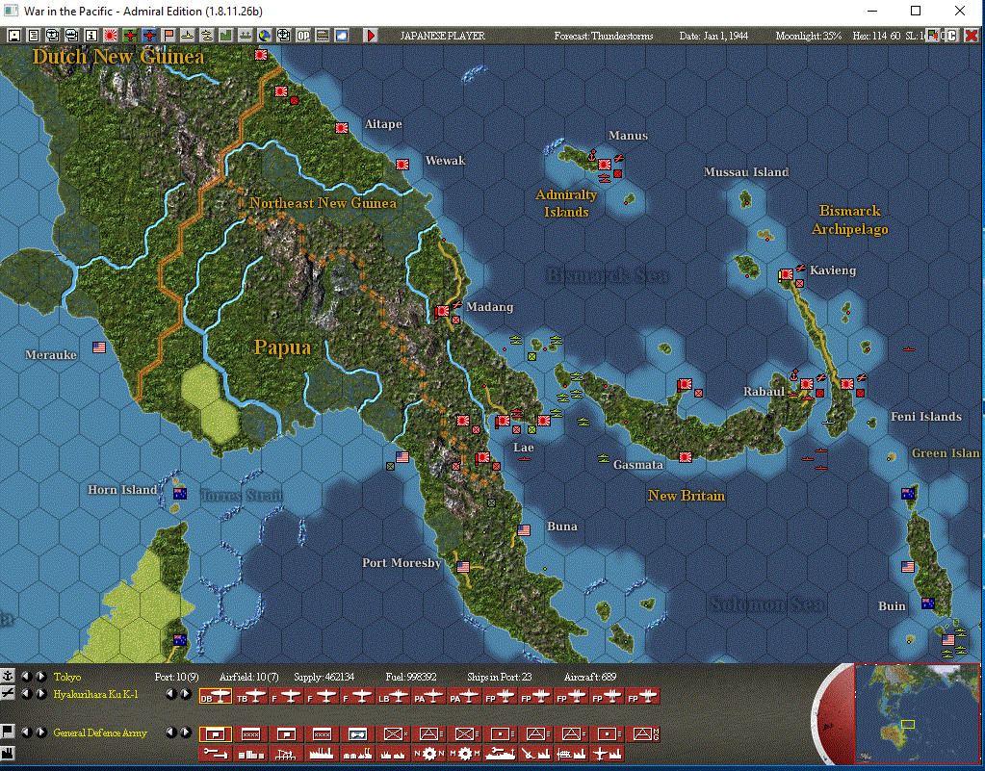985x771 pixels.
Task: Open the info 'i' toolbar icon
Action: click(x=91, y=36)
